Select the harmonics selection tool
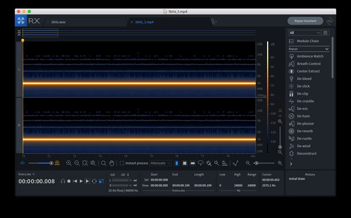The image size is (351, 218). pyautogui.click(x=225, y=163)
